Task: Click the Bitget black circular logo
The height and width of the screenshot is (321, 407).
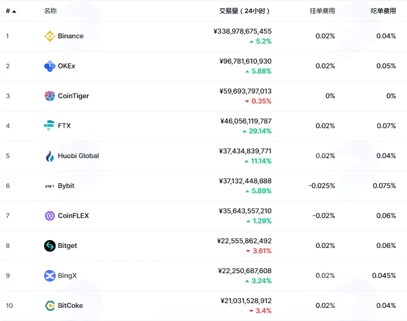Action: 49,246
